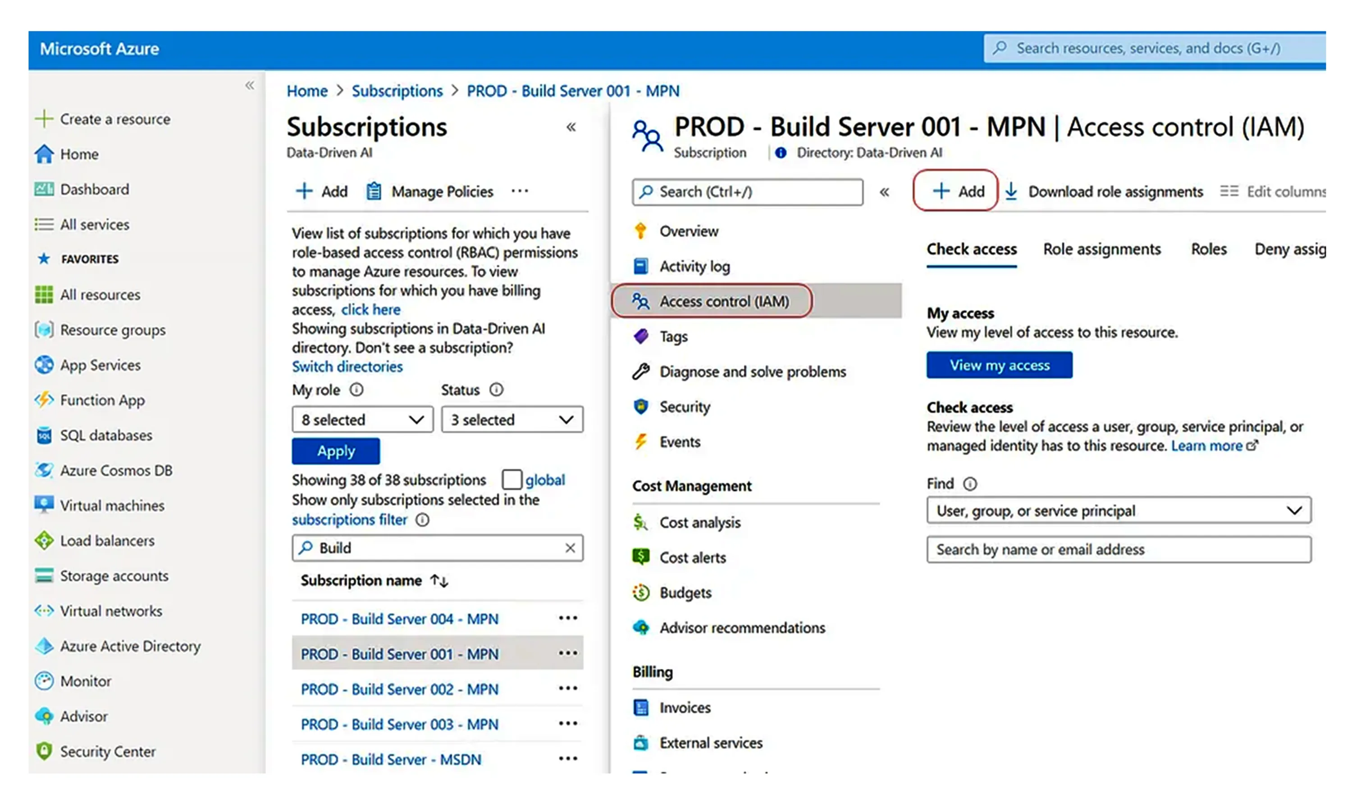1352x802 pixels.
Task: Tick the global subscriptions checkbox
Action: (512, 480)
